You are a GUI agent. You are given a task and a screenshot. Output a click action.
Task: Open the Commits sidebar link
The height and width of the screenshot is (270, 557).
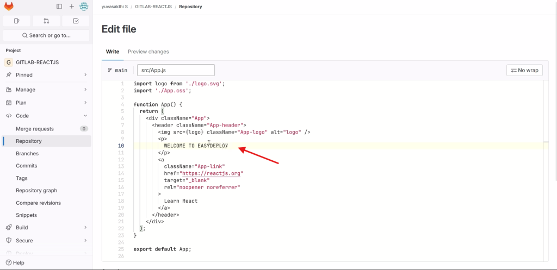tap(27, 166)
